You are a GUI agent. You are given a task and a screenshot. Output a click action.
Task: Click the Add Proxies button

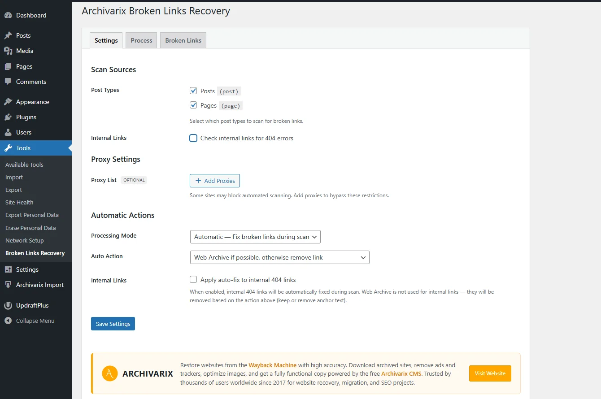(x=215, y=181)
